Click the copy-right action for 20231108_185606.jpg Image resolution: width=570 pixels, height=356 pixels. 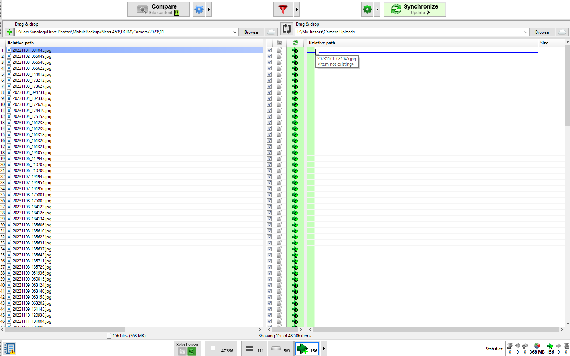click(295, 225)
